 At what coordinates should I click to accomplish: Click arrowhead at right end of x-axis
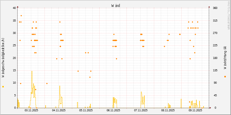click(210, 108)
